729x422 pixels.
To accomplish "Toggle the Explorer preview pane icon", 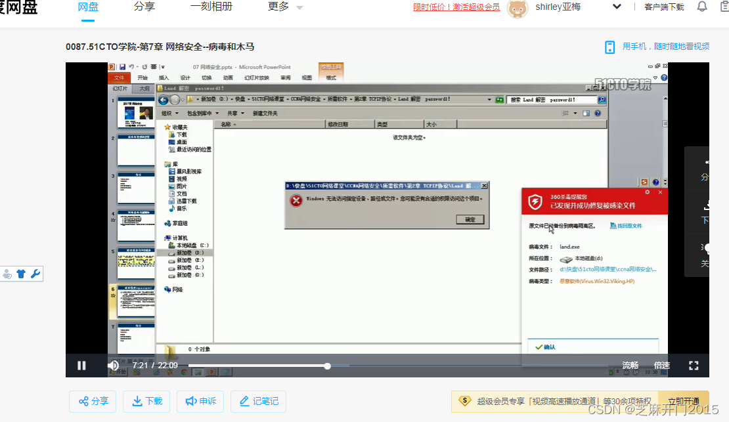I will (586, 113).
